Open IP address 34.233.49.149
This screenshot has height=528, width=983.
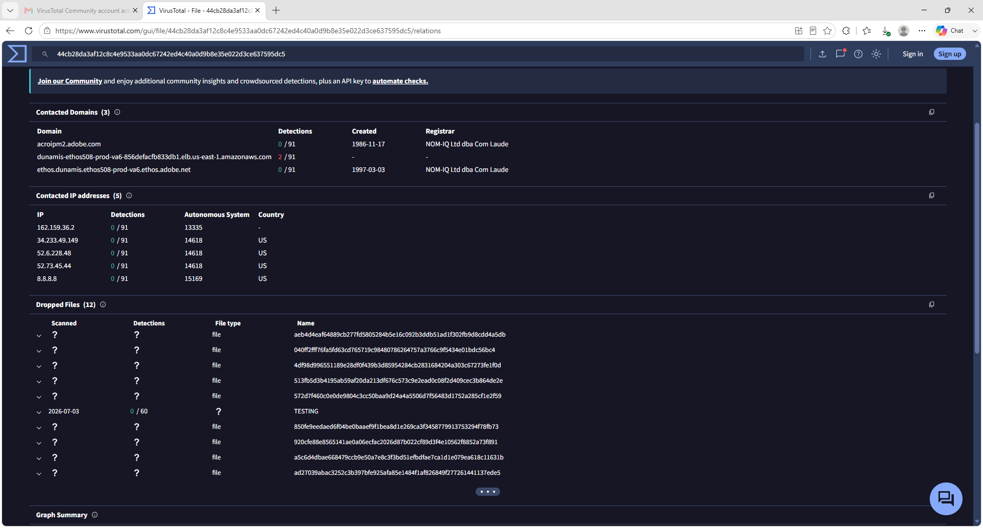click(57, 240)
